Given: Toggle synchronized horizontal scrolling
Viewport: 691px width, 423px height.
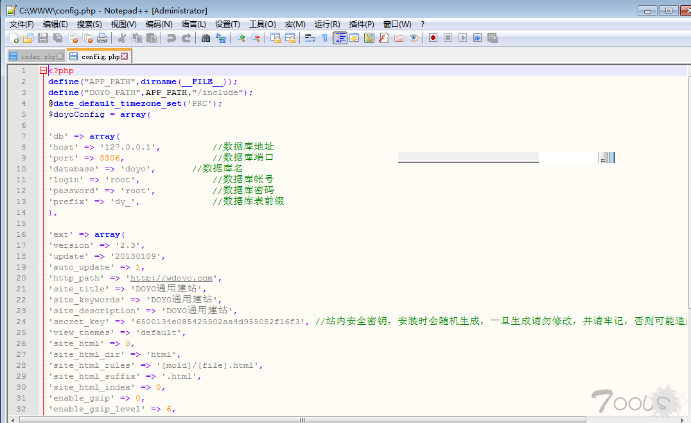Looking at the screenshot, I should 290,39.
